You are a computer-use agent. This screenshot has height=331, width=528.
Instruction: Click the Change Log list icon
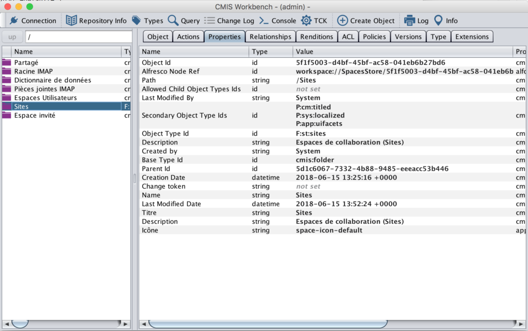[209, 21]
